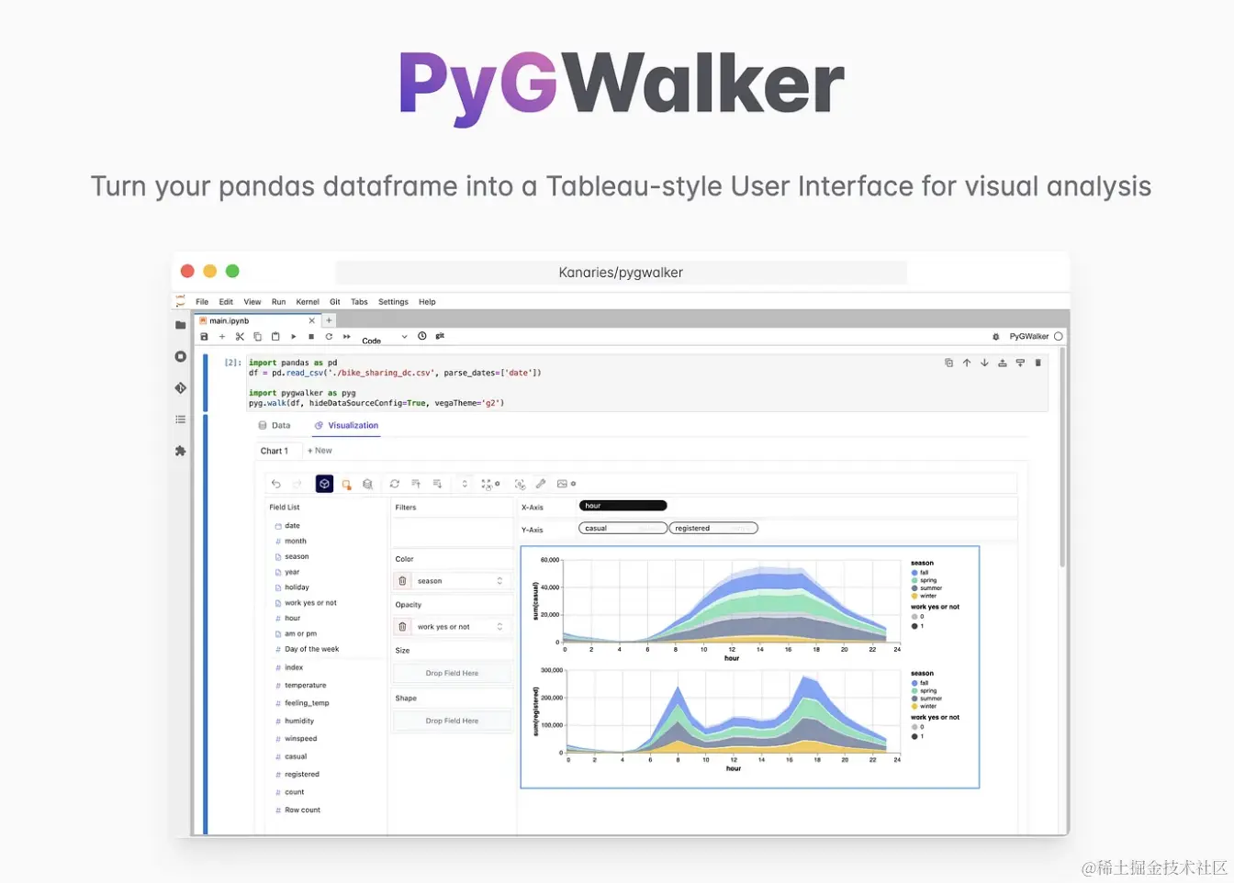Open the Tabs menu
Image resolution: width=1234 pixels, height=883 pixels.
click(359, 302)
